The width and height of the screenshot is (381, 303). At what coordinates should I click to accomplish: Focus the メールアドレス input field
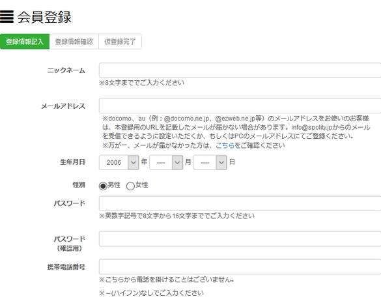coord(240,106)
